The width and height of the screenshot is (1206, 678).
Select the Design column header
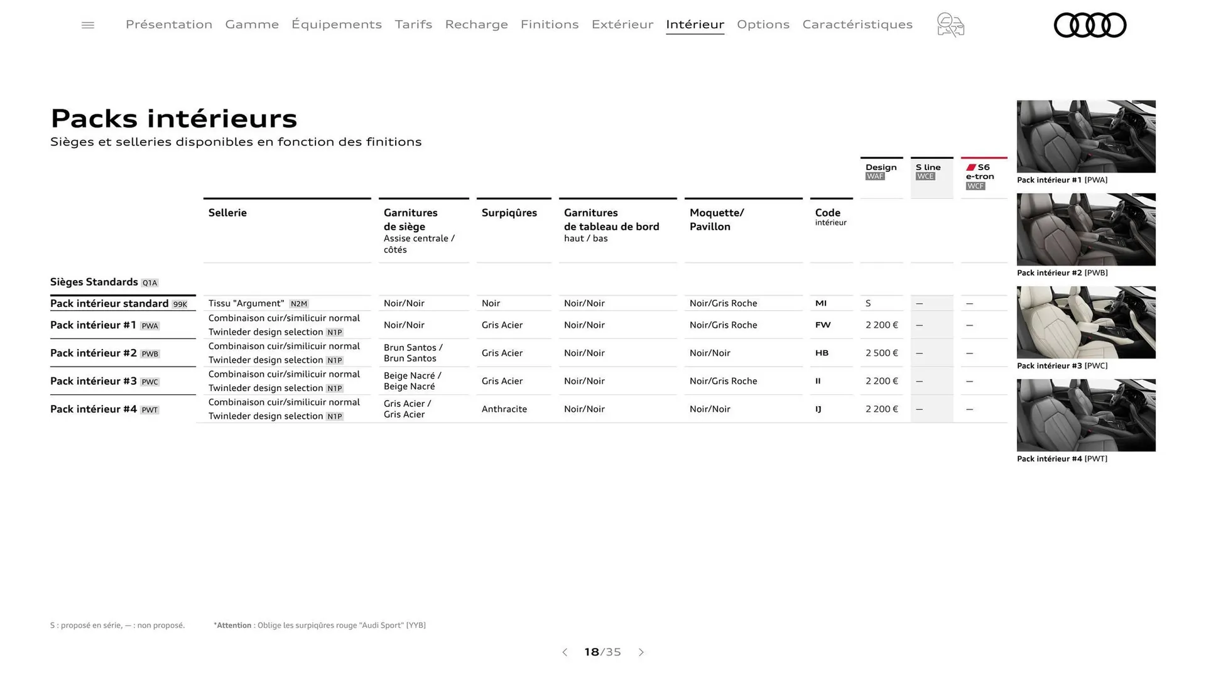pyautogui.click(x=881, y=167)
